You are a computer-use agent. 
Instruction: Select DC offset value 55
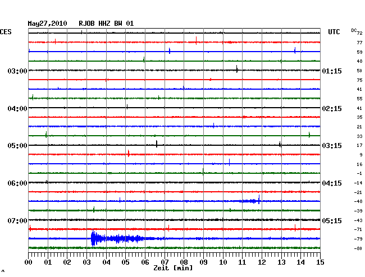coord(359,99)
